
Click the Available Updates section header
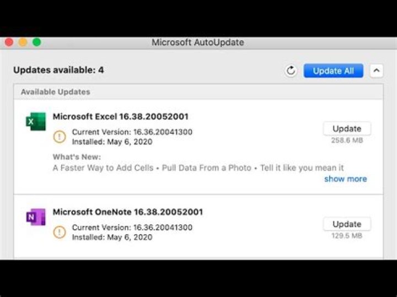click(55, 91)
